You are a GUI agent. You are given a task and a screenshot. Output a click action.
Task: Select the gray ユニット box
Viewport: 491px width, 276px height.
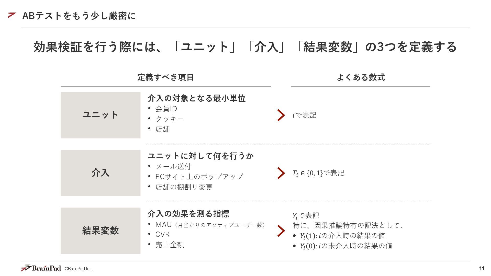101,115
